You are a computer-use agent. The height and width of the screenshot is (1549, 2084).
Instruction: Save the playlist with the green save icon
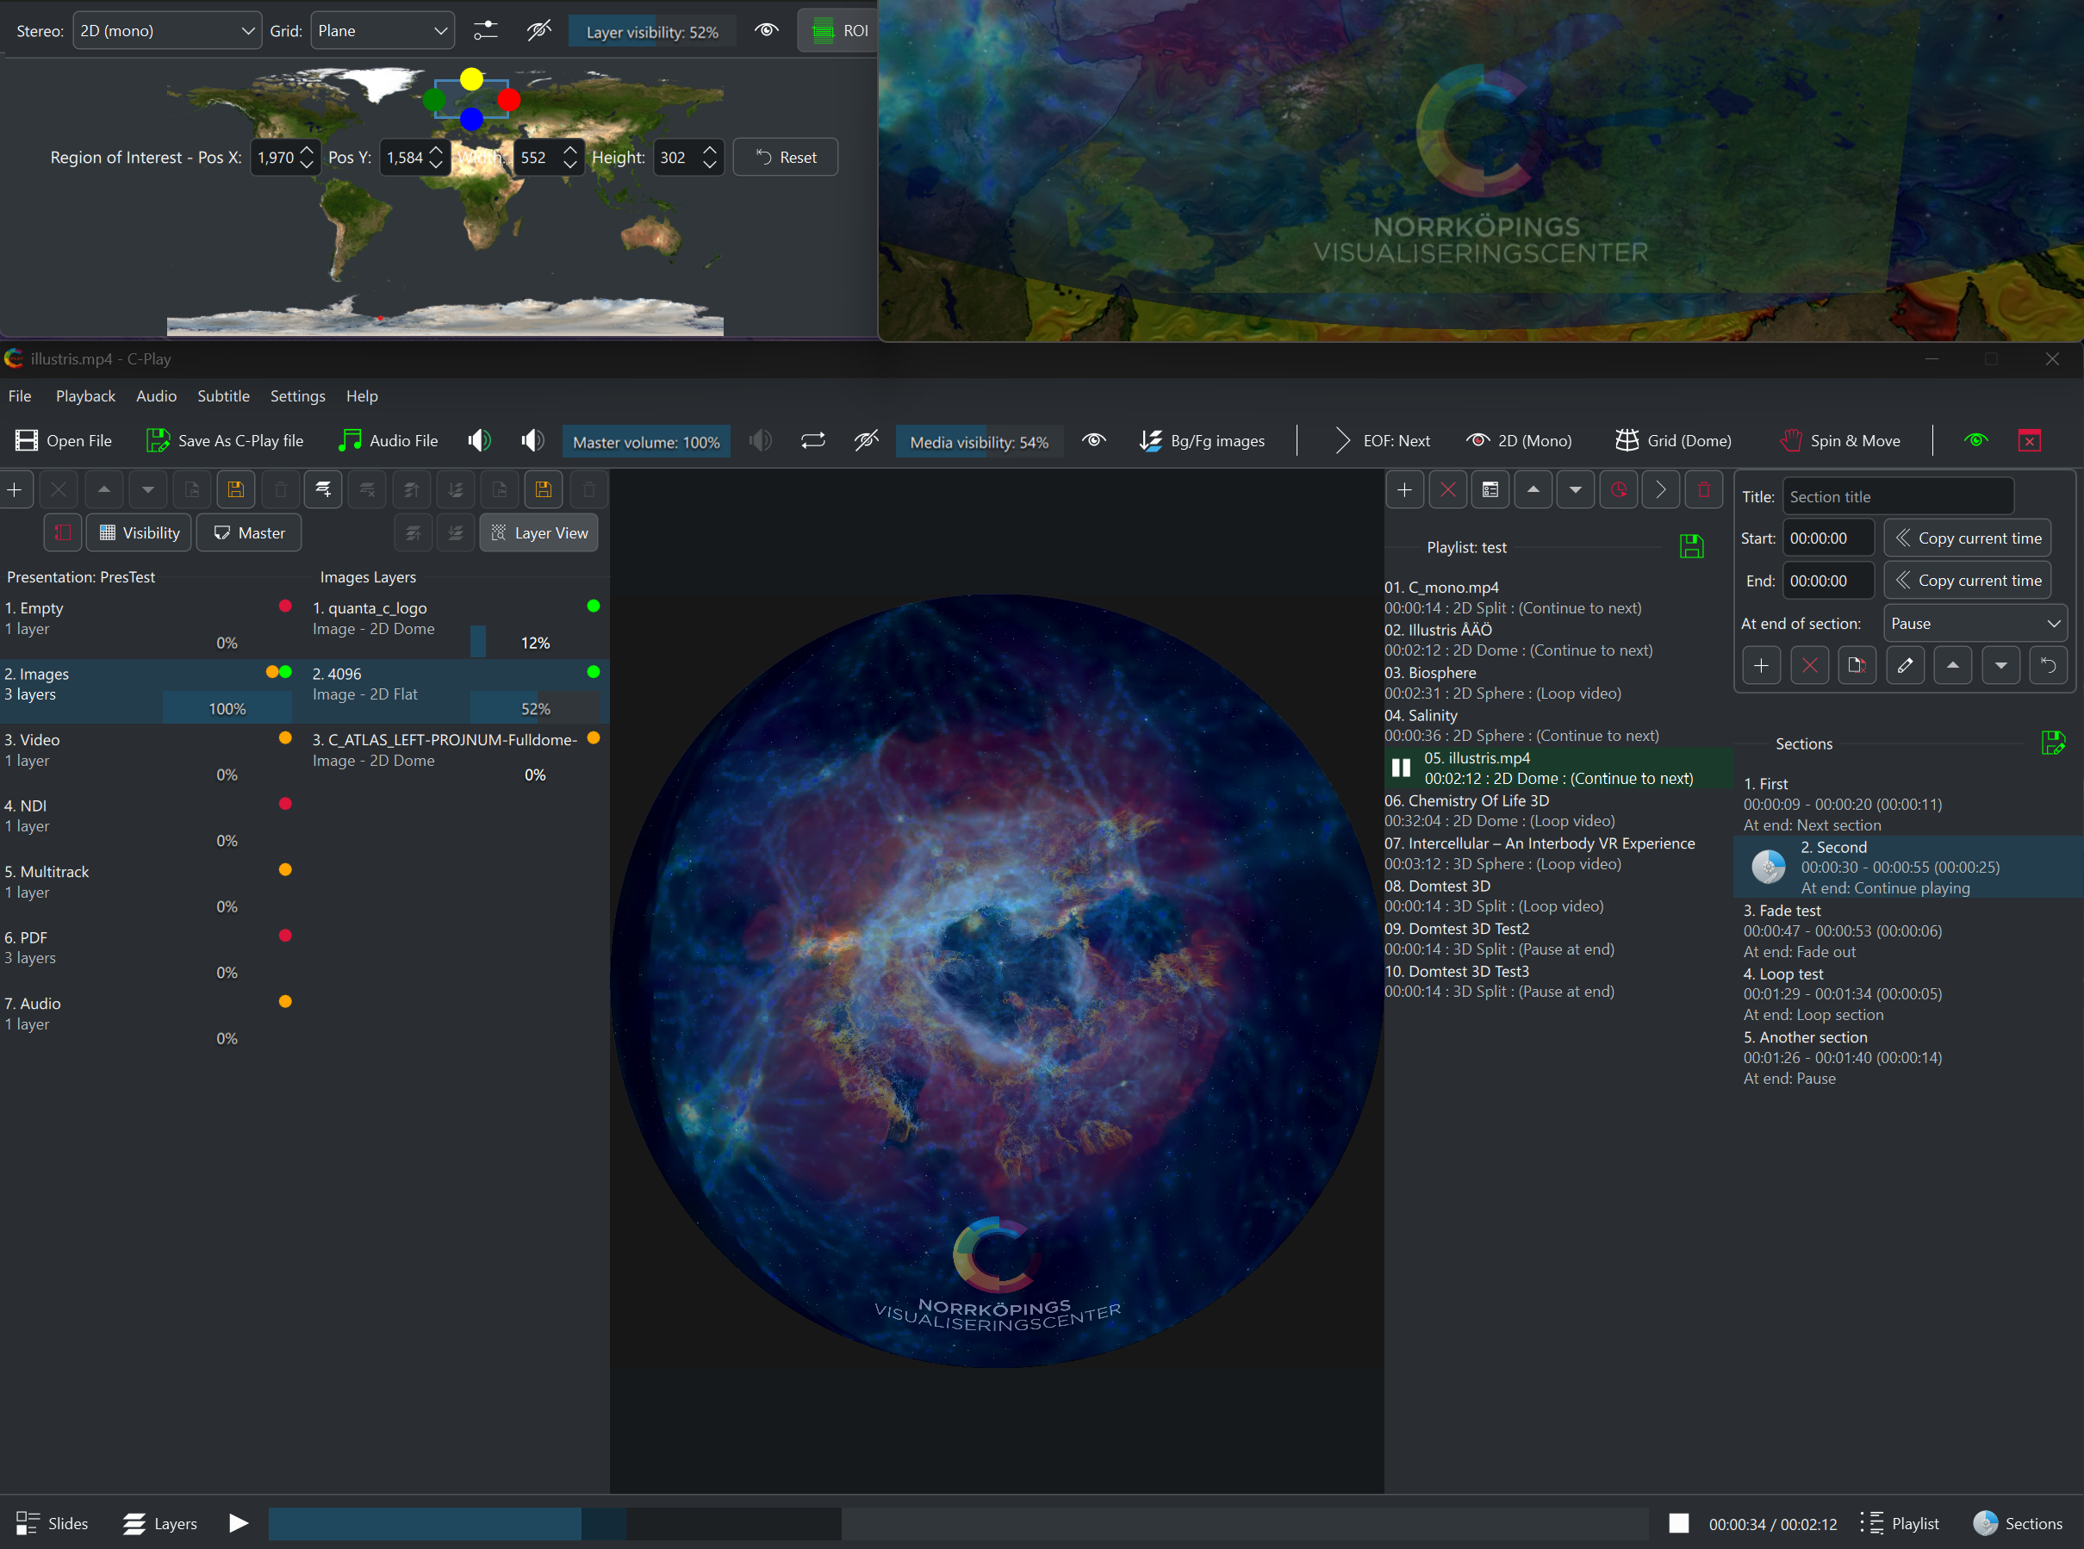tap(1690, 547)
